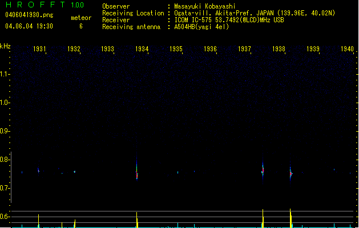Click the Ogata-vill. Akita-Pref. JAPAN location text
Viewport: 359px width, 228px height.
[255, 13]
